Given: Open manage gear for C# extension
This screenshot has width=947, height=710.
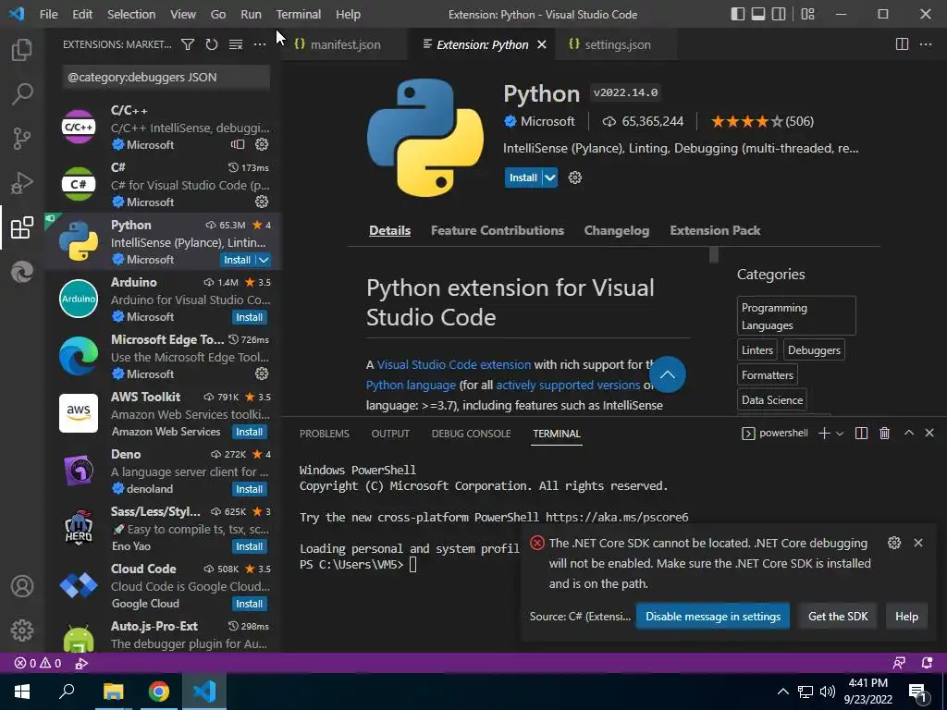Looking at the screenshot, I should tap(262, 202).
